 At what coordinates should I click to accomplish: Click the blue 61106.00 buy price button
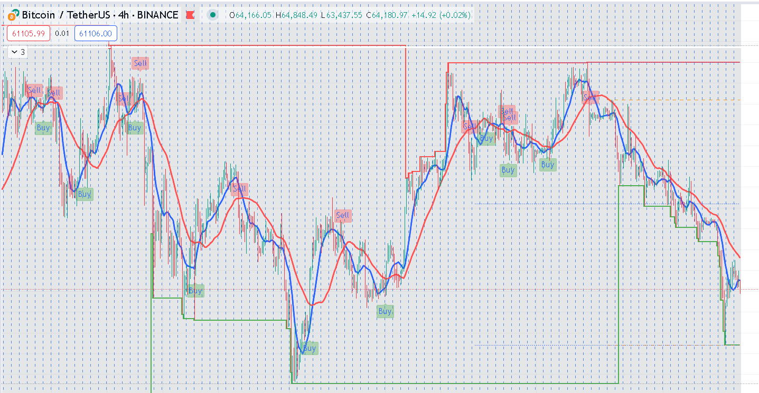[x=96, y=34]
